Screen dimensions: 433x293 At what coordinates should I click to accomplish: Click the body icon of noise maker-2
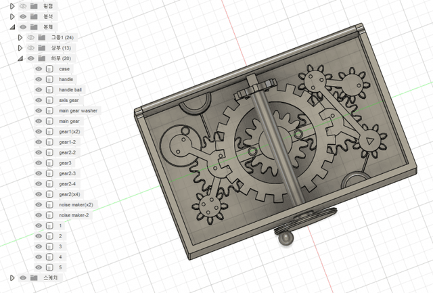pyautogui.click(x=49, y=215)
